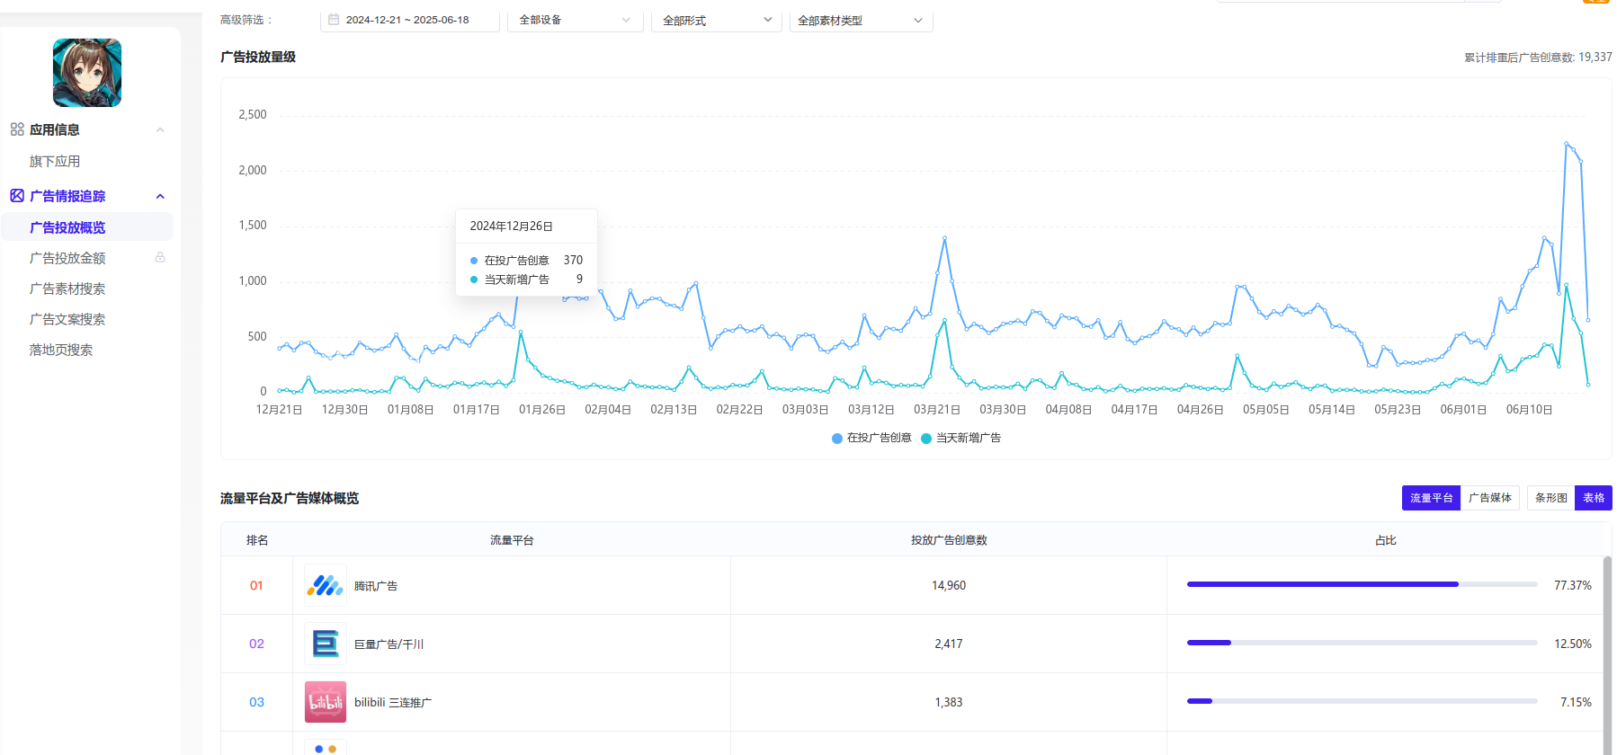This screenshot has width=1617, height=755.
Task: Open the 落地页搜索 sidebar link
Action: [61, 350]
